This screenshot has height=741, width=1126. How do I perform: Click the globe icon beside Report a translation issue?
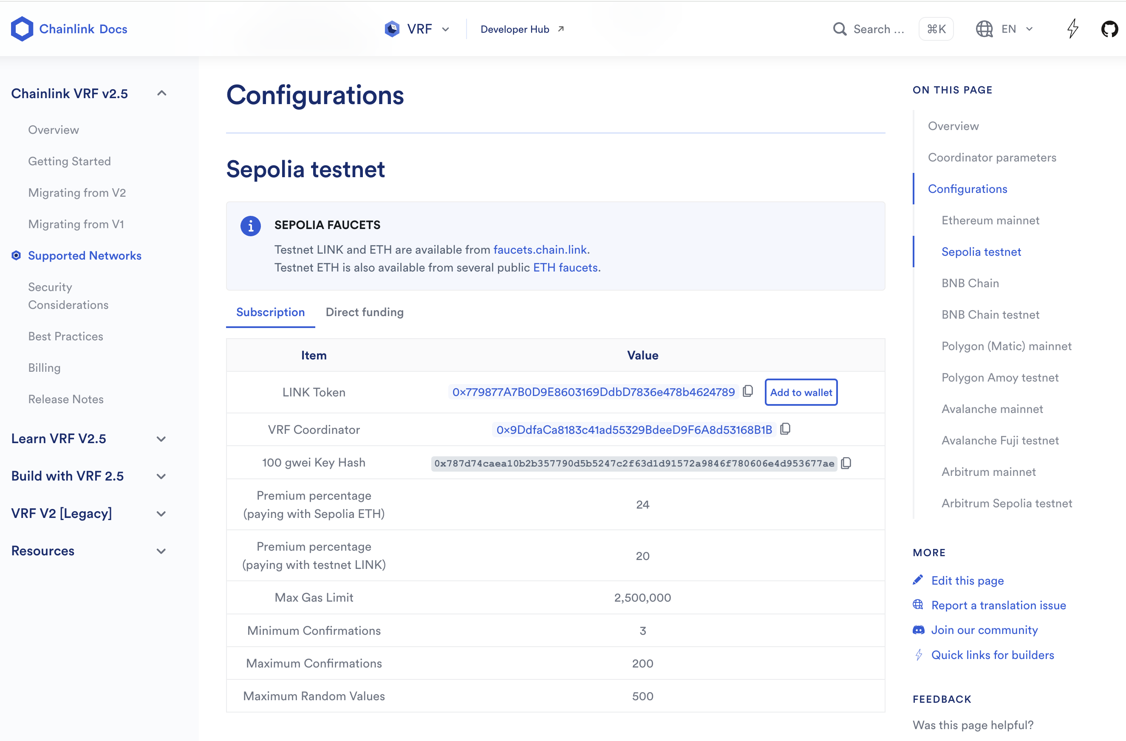pyautogui.click(x=918, y=605)
